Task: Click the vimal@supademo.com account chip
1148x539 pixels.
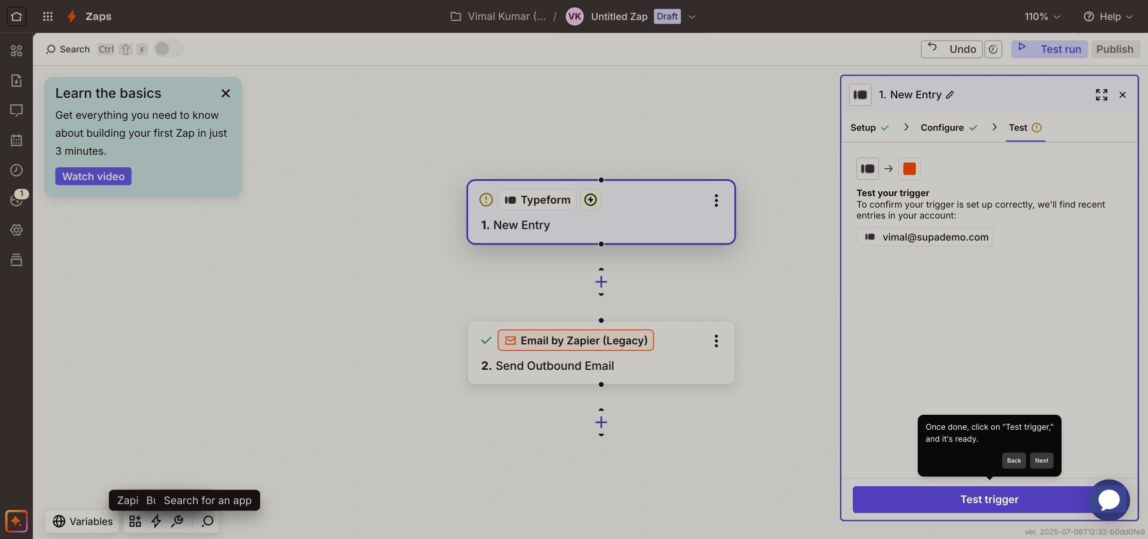Action: coord(925,237)
